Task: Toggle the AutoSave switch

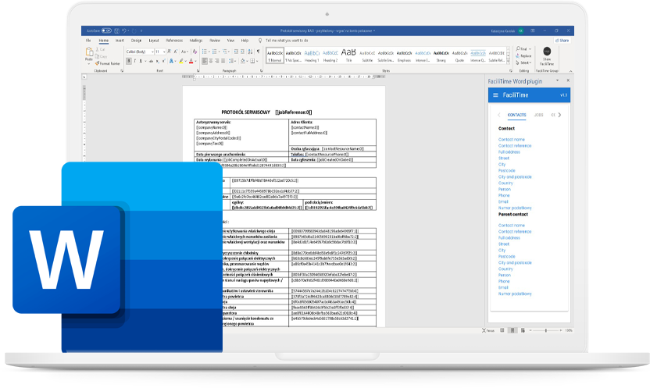Action: [106, 30]
